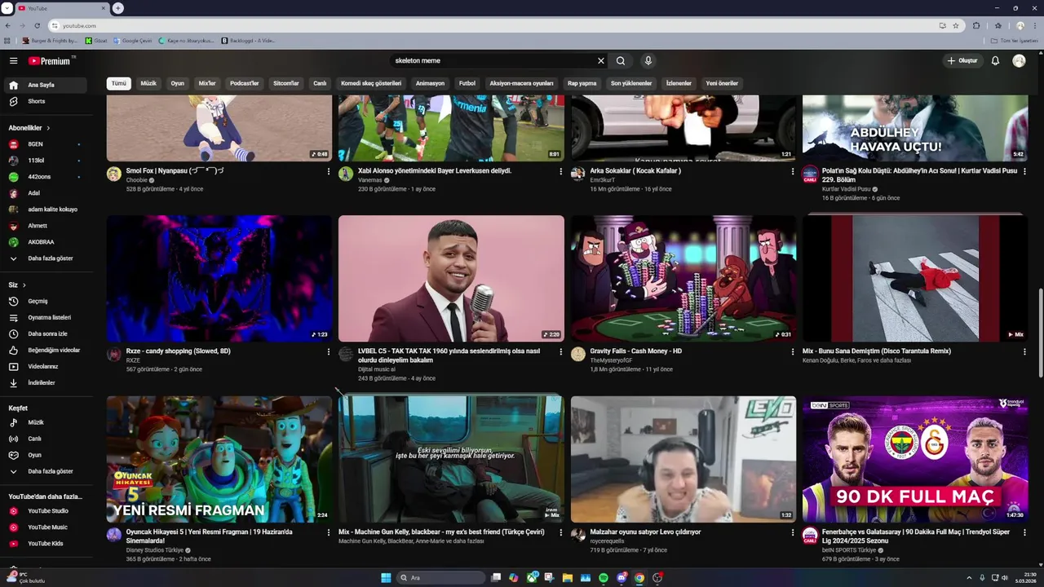The width and height of the screenshot is (1044, 587).
Task: Open the YouTube hamburger guide menu
Action: tap(13, 61)
